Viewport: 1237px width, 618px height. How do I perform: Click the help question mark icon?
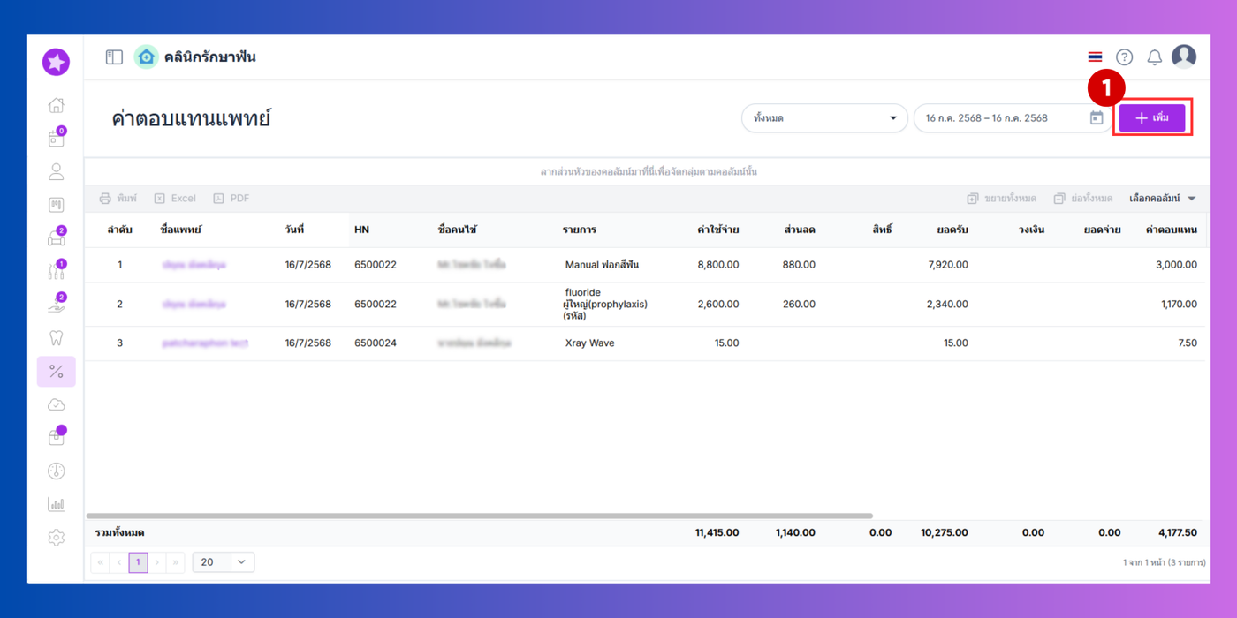pyautogui.click(x=1124, y=57)
